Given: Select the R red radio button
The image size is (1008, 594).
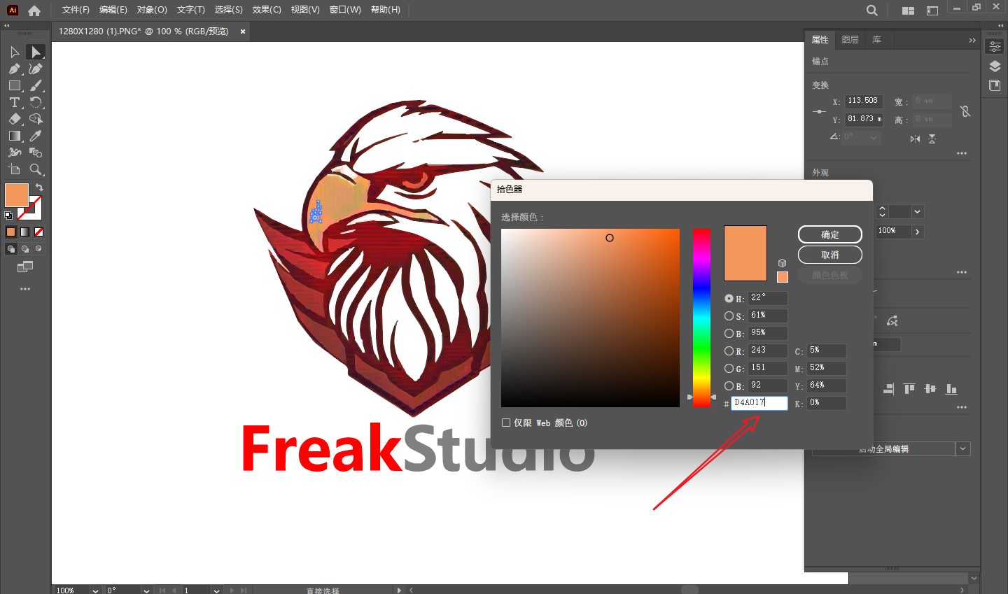Looking at the screenshot, I should 729,351.
